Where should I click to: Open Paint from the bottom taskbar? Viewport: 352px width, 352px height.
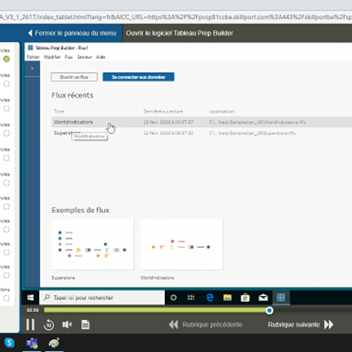point(54,343)
